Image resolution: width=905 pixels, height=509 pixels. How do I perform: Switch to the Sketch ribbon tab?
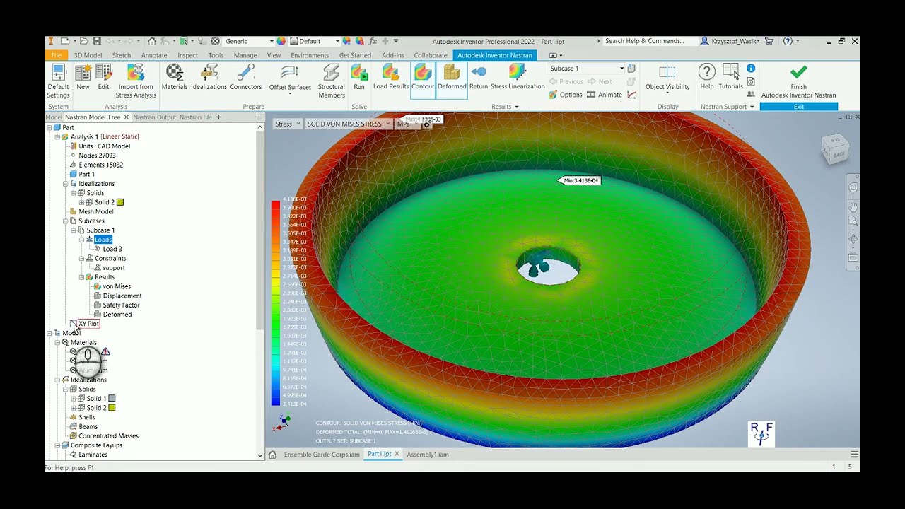[x=122, y=55]
